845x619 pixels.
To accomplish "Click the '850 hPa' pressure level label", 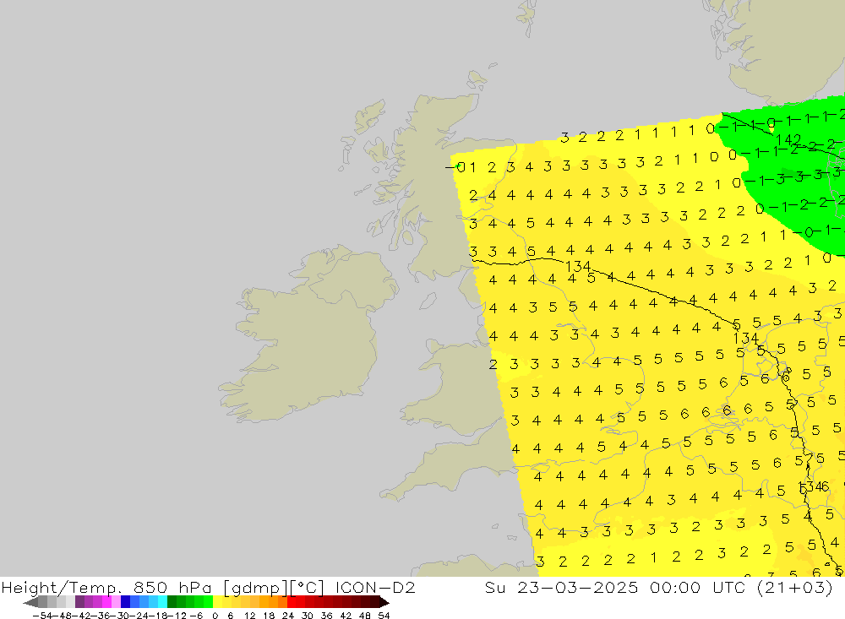I will (172, 588).
